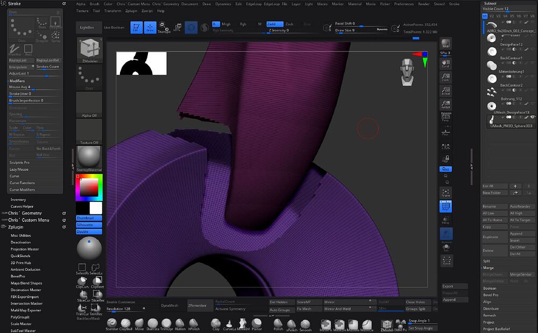538x333 pixels.
Task: Activate the Edit mode button
Action: [x=136, y=27]
